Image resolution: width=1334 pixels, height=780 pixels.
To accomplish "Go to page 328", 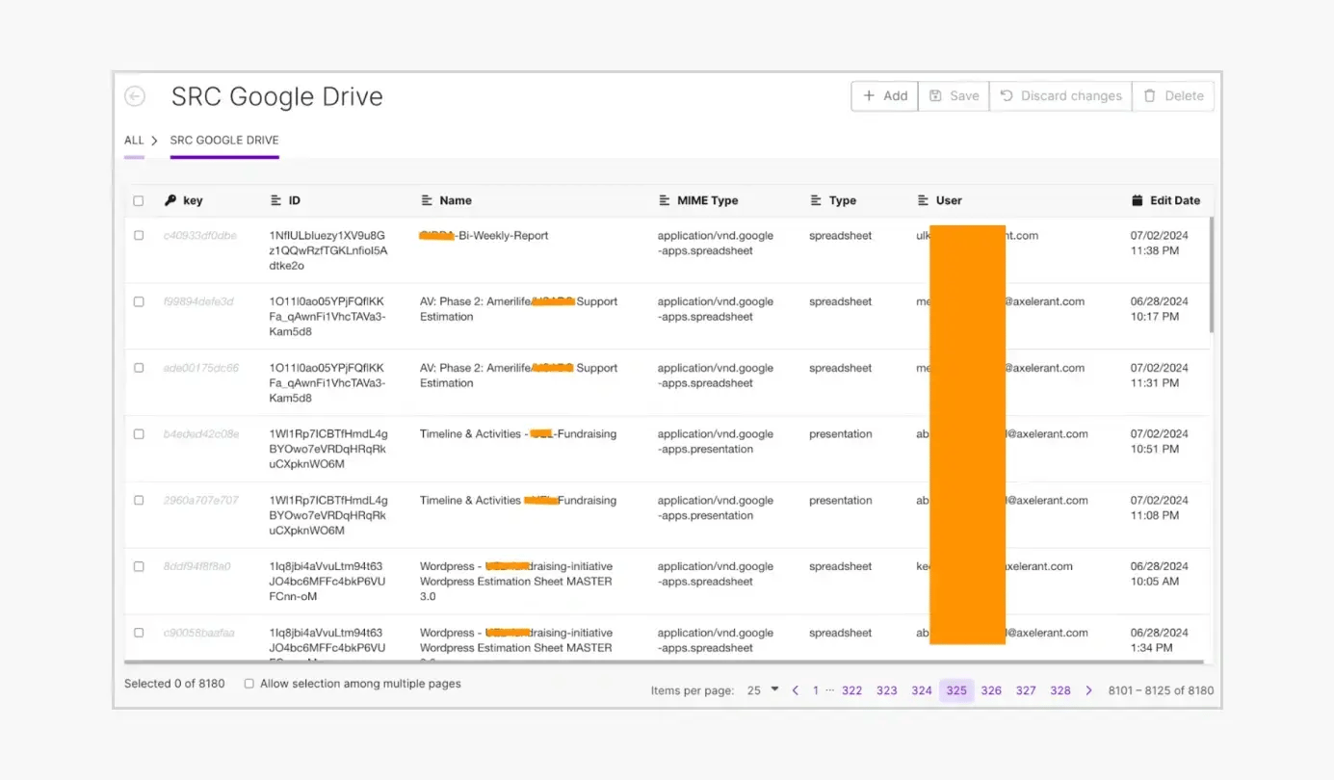I will pos(1059,689).
